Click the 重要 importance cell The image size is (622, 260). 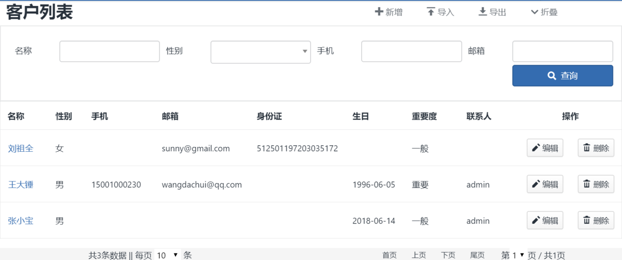[420, 184]
